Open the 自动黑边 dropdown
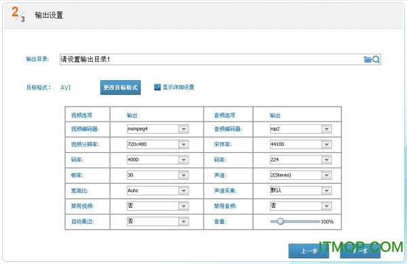The image size is (407, 264). coord(157,221)
